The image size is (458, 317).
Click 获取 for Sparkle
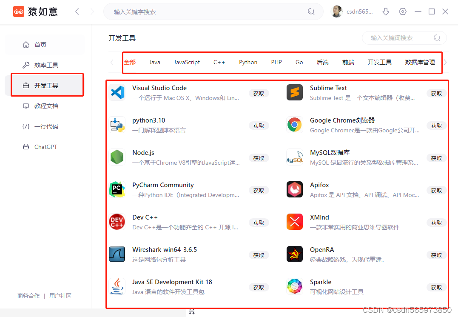pyautogui.click(x=436, y=288)
